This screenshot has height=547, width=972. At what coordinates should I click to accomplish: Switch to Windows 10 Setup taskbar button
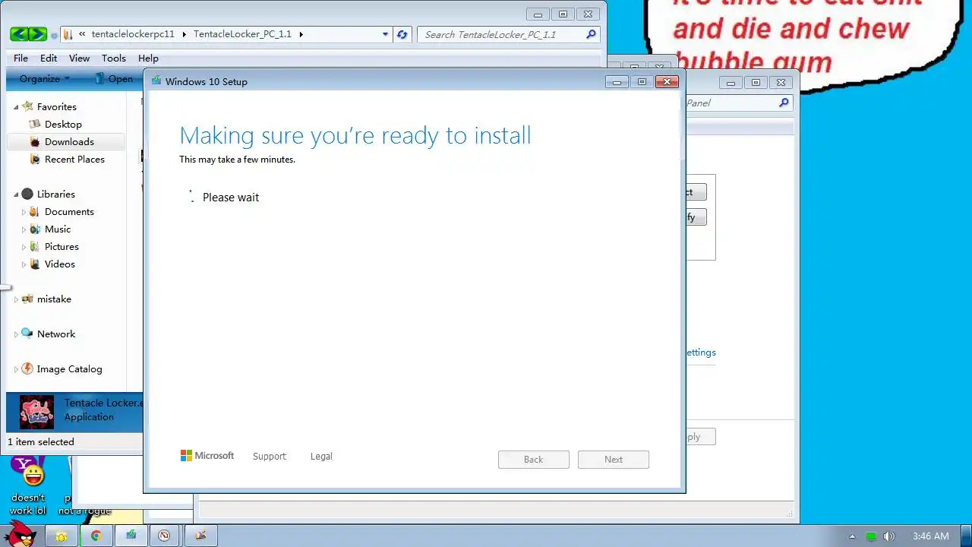coord(131,536)
